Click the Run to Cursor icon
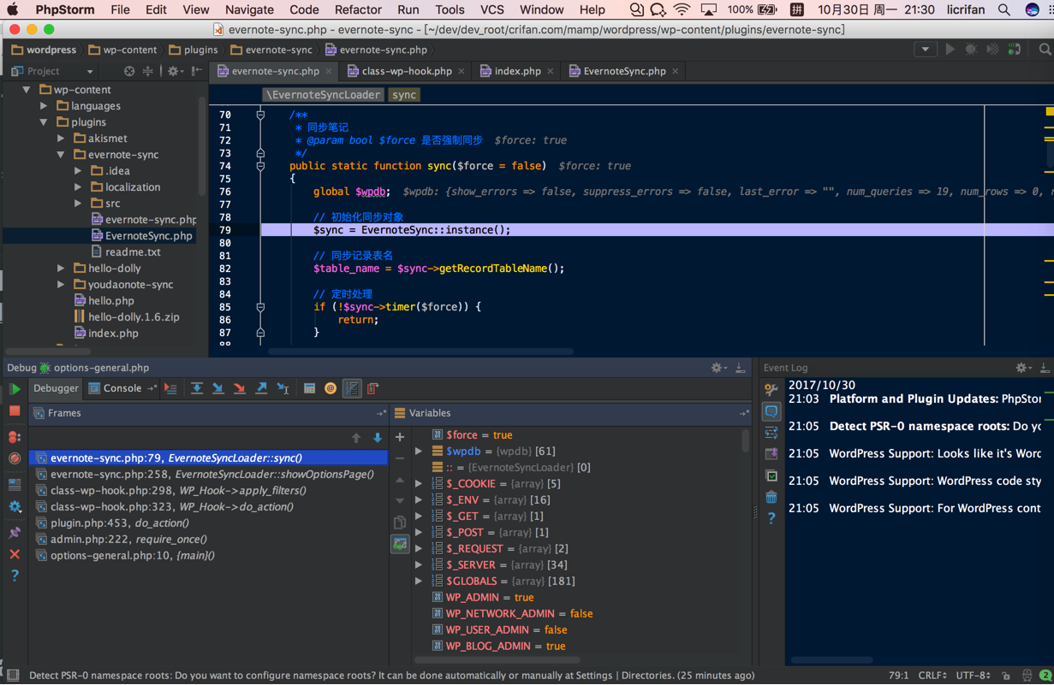 click(283, 389)
